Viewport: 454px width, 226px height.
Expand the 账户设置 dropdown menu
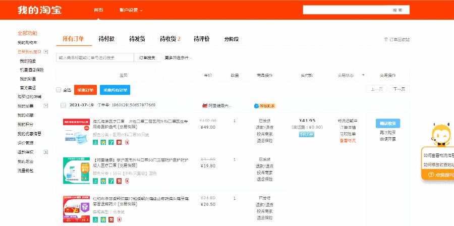(x=131, y=10)
